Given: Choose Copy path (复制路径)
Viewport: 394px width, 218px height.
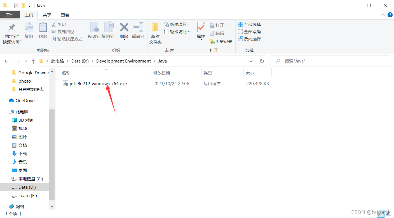Looking at the screenshot, I should click(x=63, y=32).
